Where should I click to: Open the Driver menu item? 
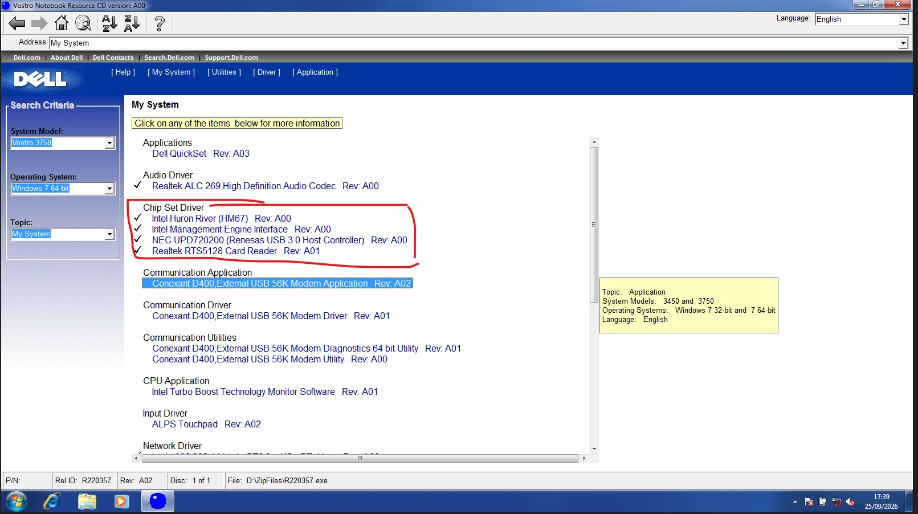click(x=267, y=72)
